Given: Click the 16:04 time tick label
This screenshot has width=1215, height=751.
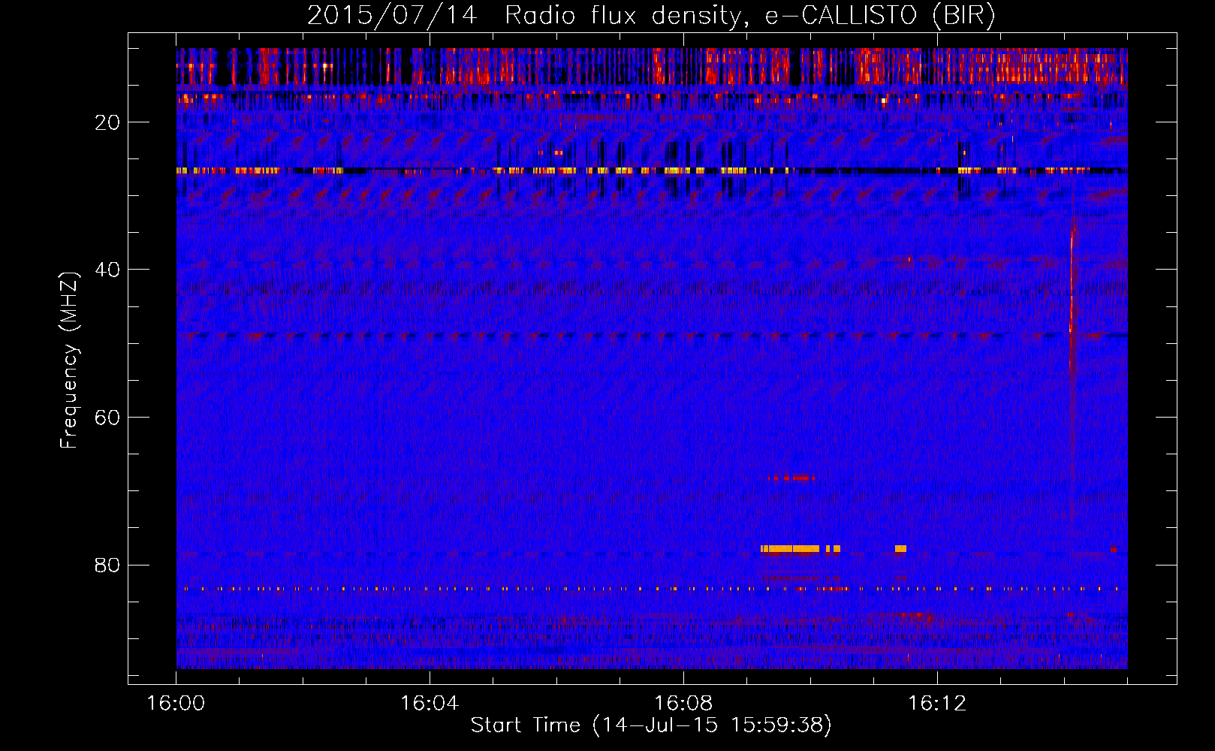Looking at the screenshot, I should pos(430,703).
